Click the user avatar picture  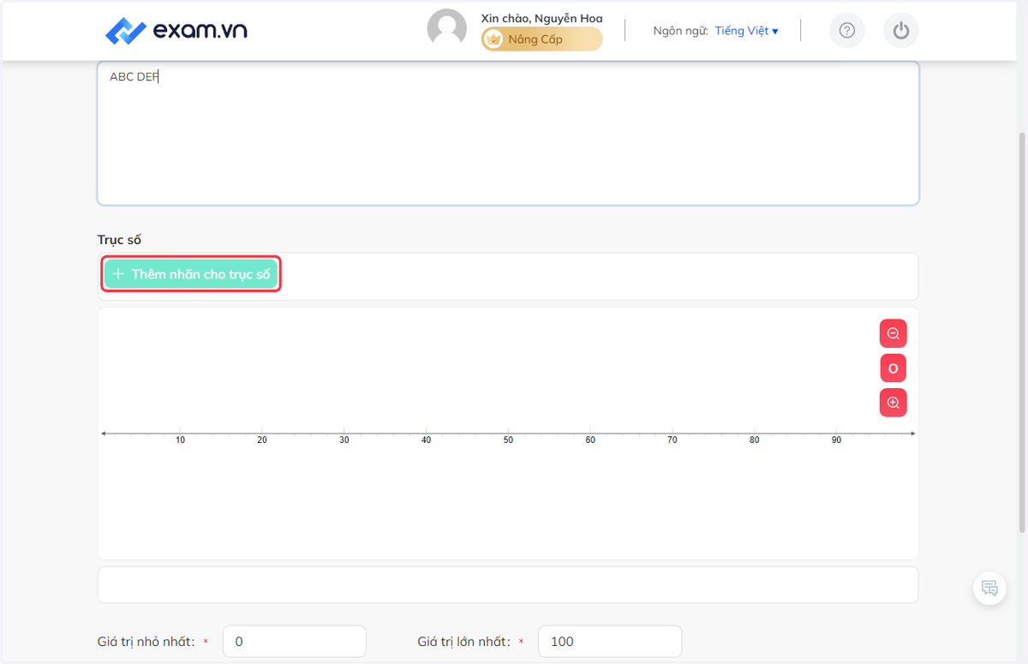(447, 29)
